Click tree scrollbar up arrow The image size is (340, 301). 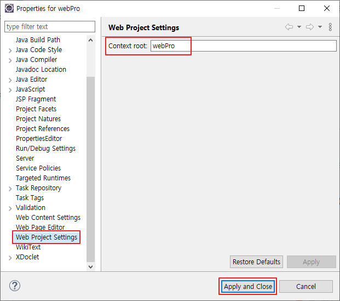(x=91, y=40)
